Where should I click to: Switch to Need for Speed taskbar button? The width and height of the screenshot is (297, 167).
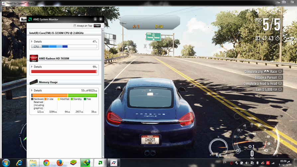coord(114,163)
